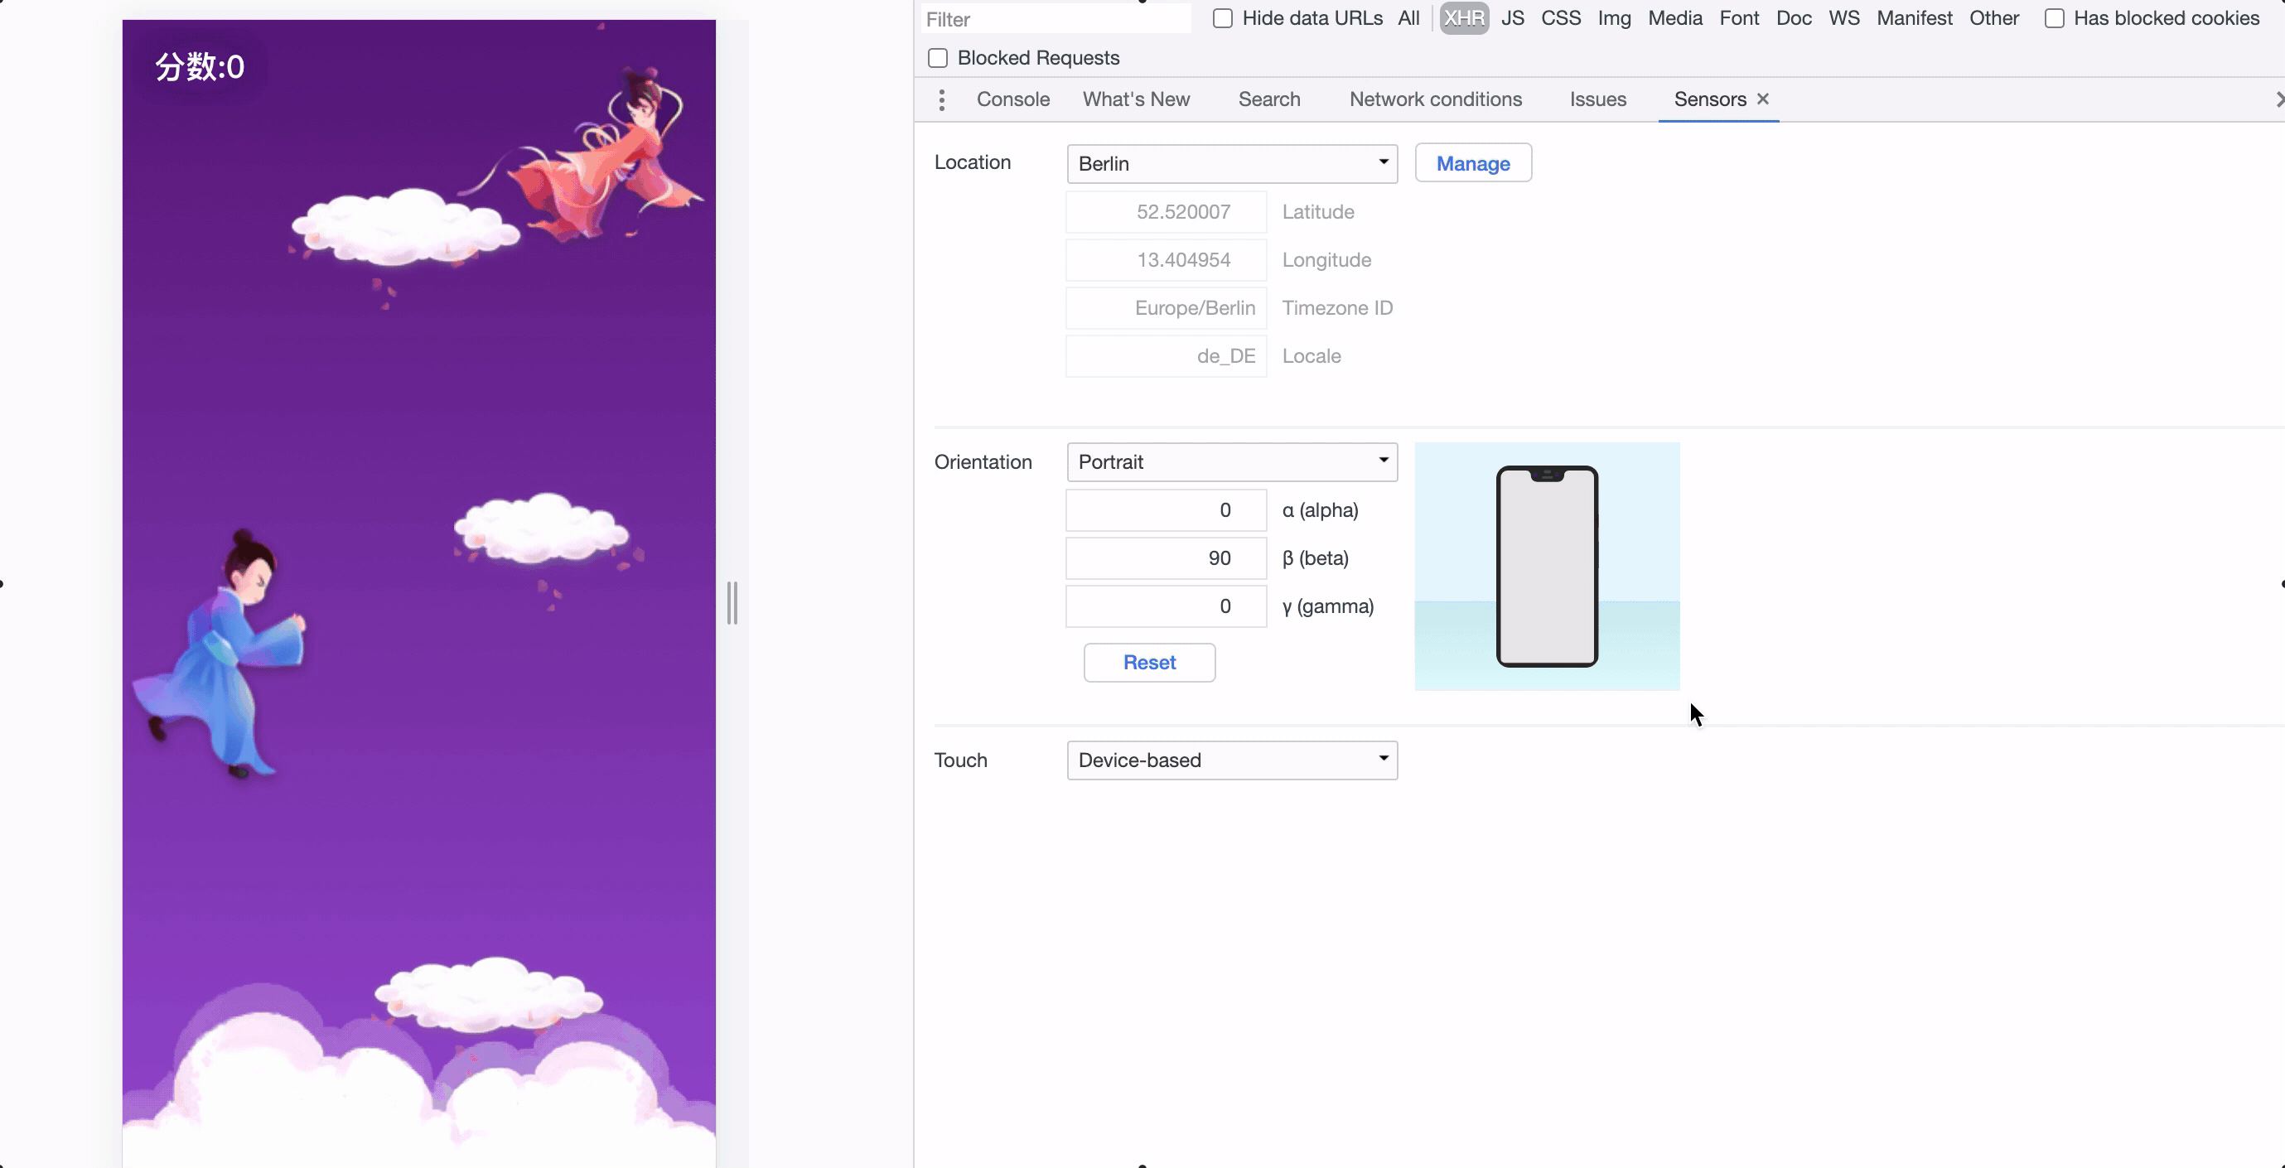
Task: Click the phone orientation preview model
Action: [1546, 566]
